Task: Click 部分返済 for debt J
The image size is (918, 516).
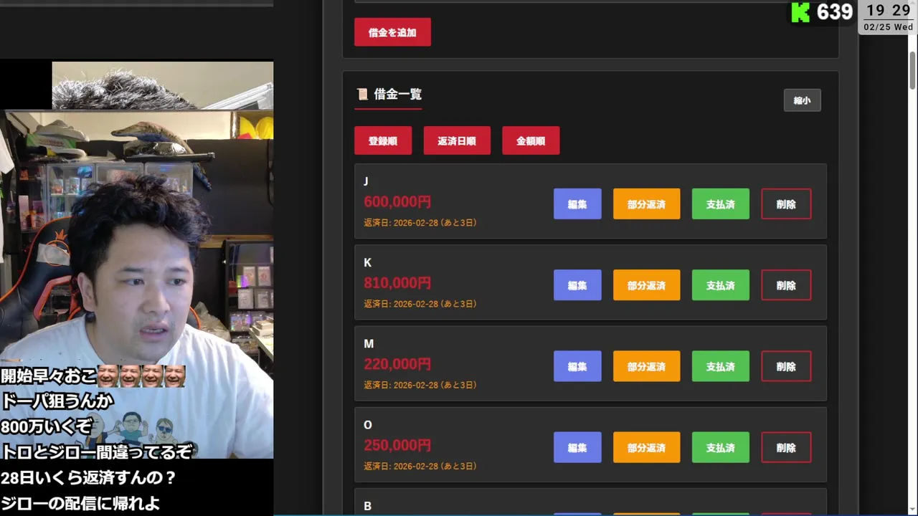Action: 646,204
